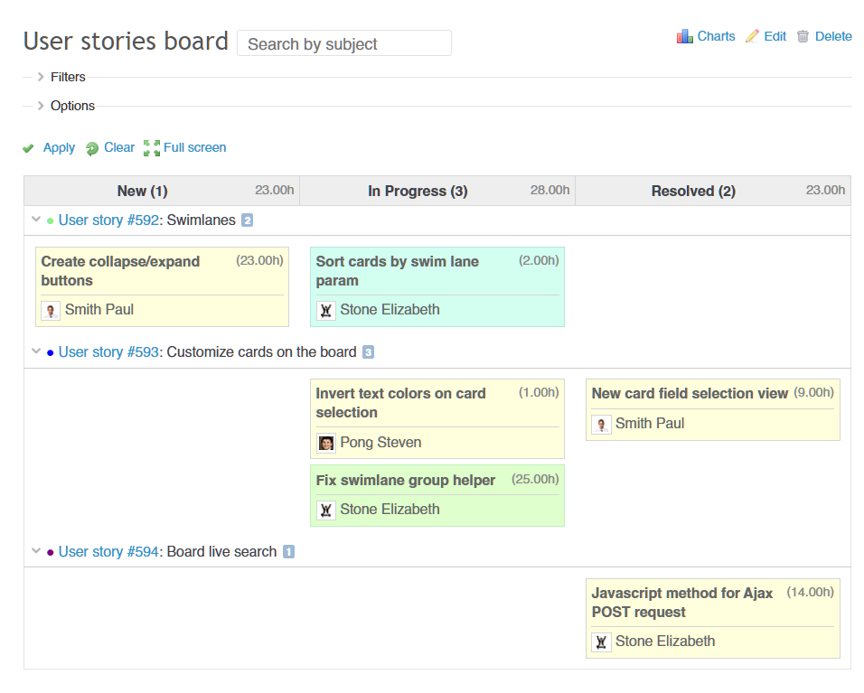Click Smith Paul's avatar on New card field selection view

click(x=601, y=424)
